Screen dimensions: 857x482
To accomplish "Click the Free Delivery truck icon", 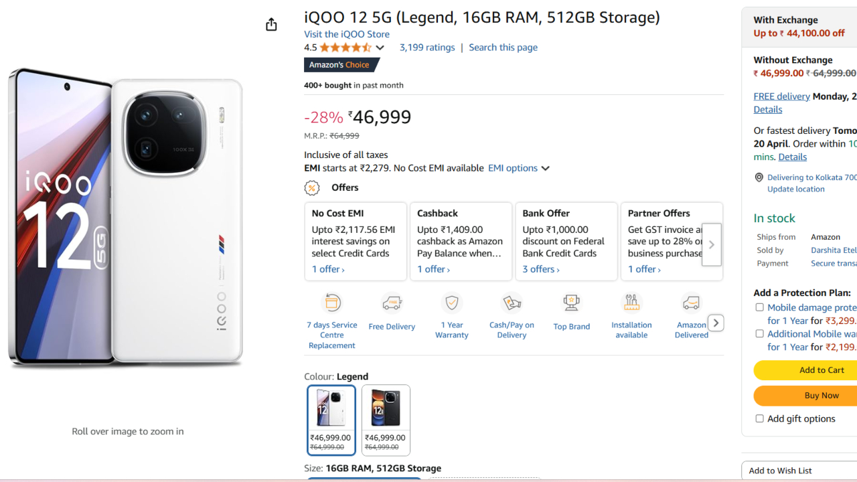I will coord(392,303).
